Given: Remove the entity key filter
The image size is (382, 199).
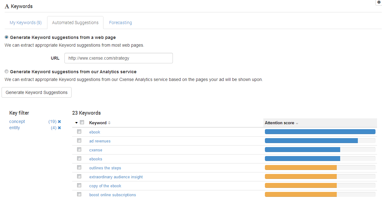Looking at the screenshot, I should pos(59,128).
